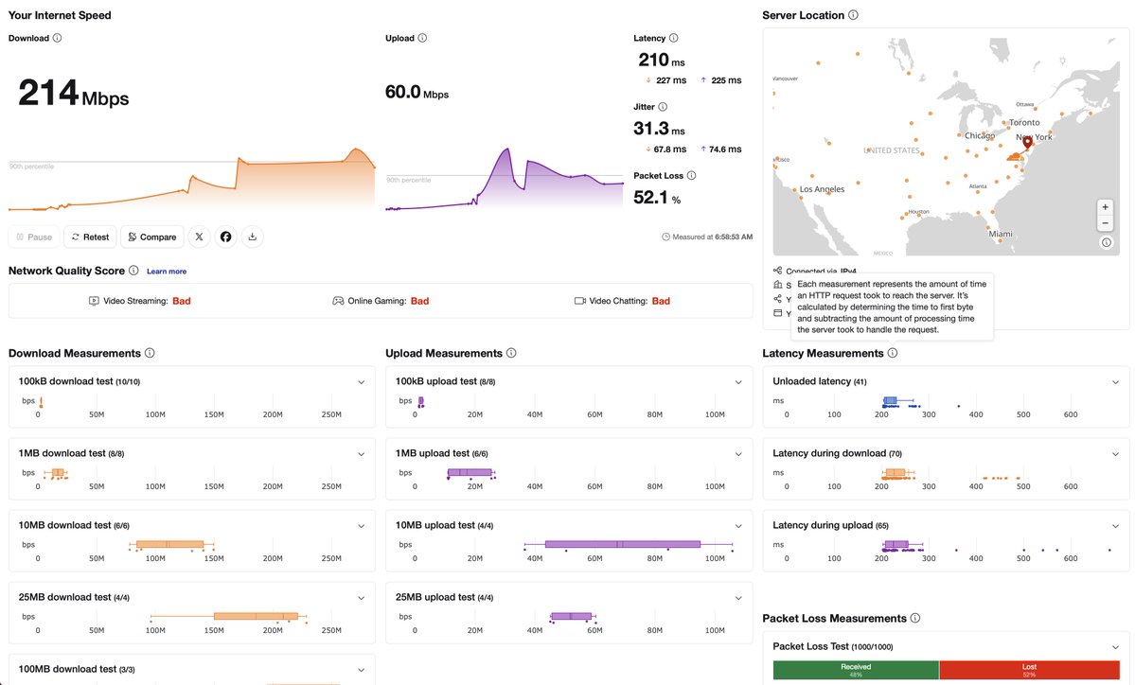Click the Retest button

click(x=91, y=237)
